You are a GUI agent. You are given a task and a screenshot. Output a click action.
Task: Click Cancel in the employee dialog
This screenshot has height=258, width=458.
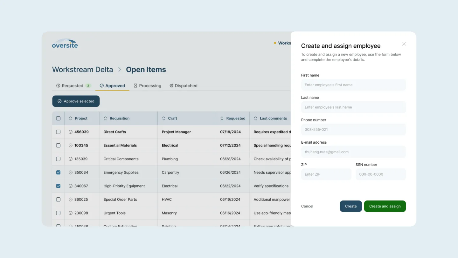point(307,206)
